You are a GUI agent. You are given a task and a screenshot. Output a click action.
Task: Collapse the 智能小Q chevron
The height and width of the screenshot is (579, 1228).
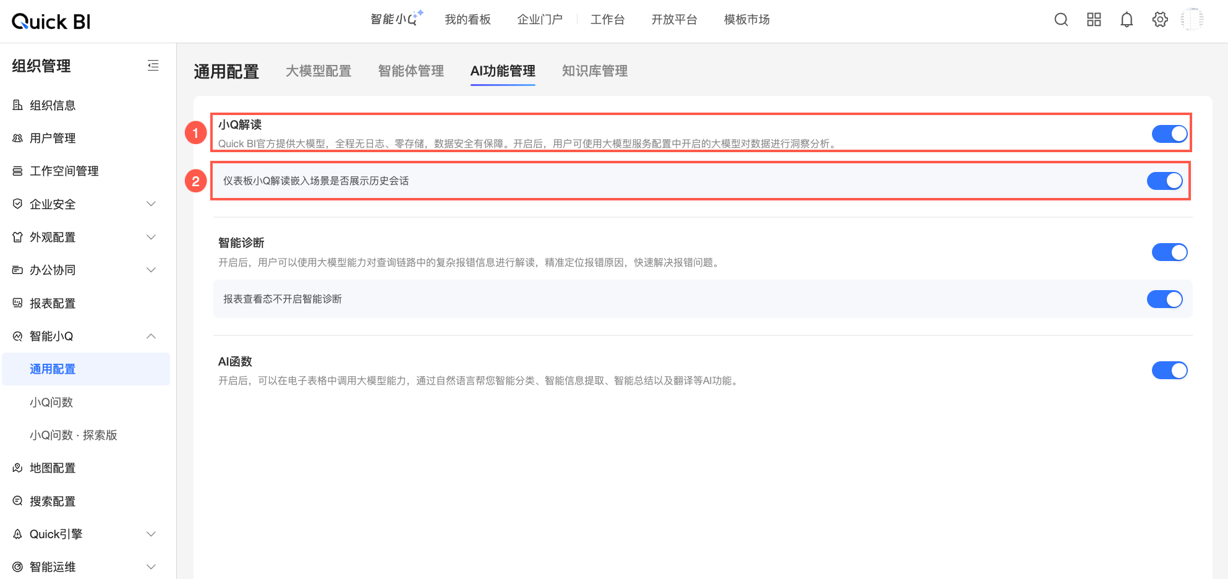pyautogui.click(x=151, y=336)
